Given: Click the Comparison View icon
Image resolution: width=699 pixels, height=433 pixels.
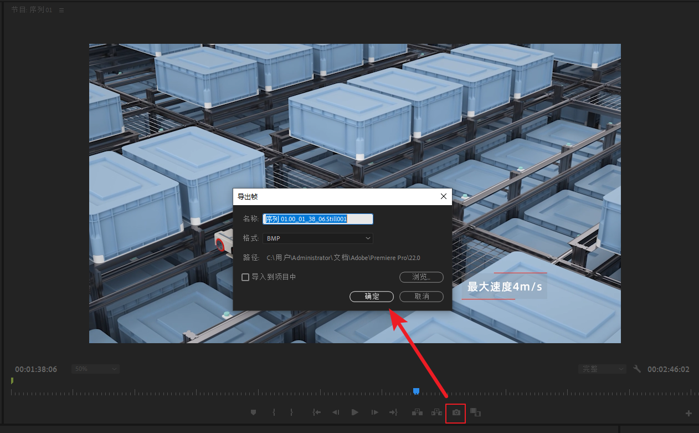Looking at the screenshot, I should 475,412.
